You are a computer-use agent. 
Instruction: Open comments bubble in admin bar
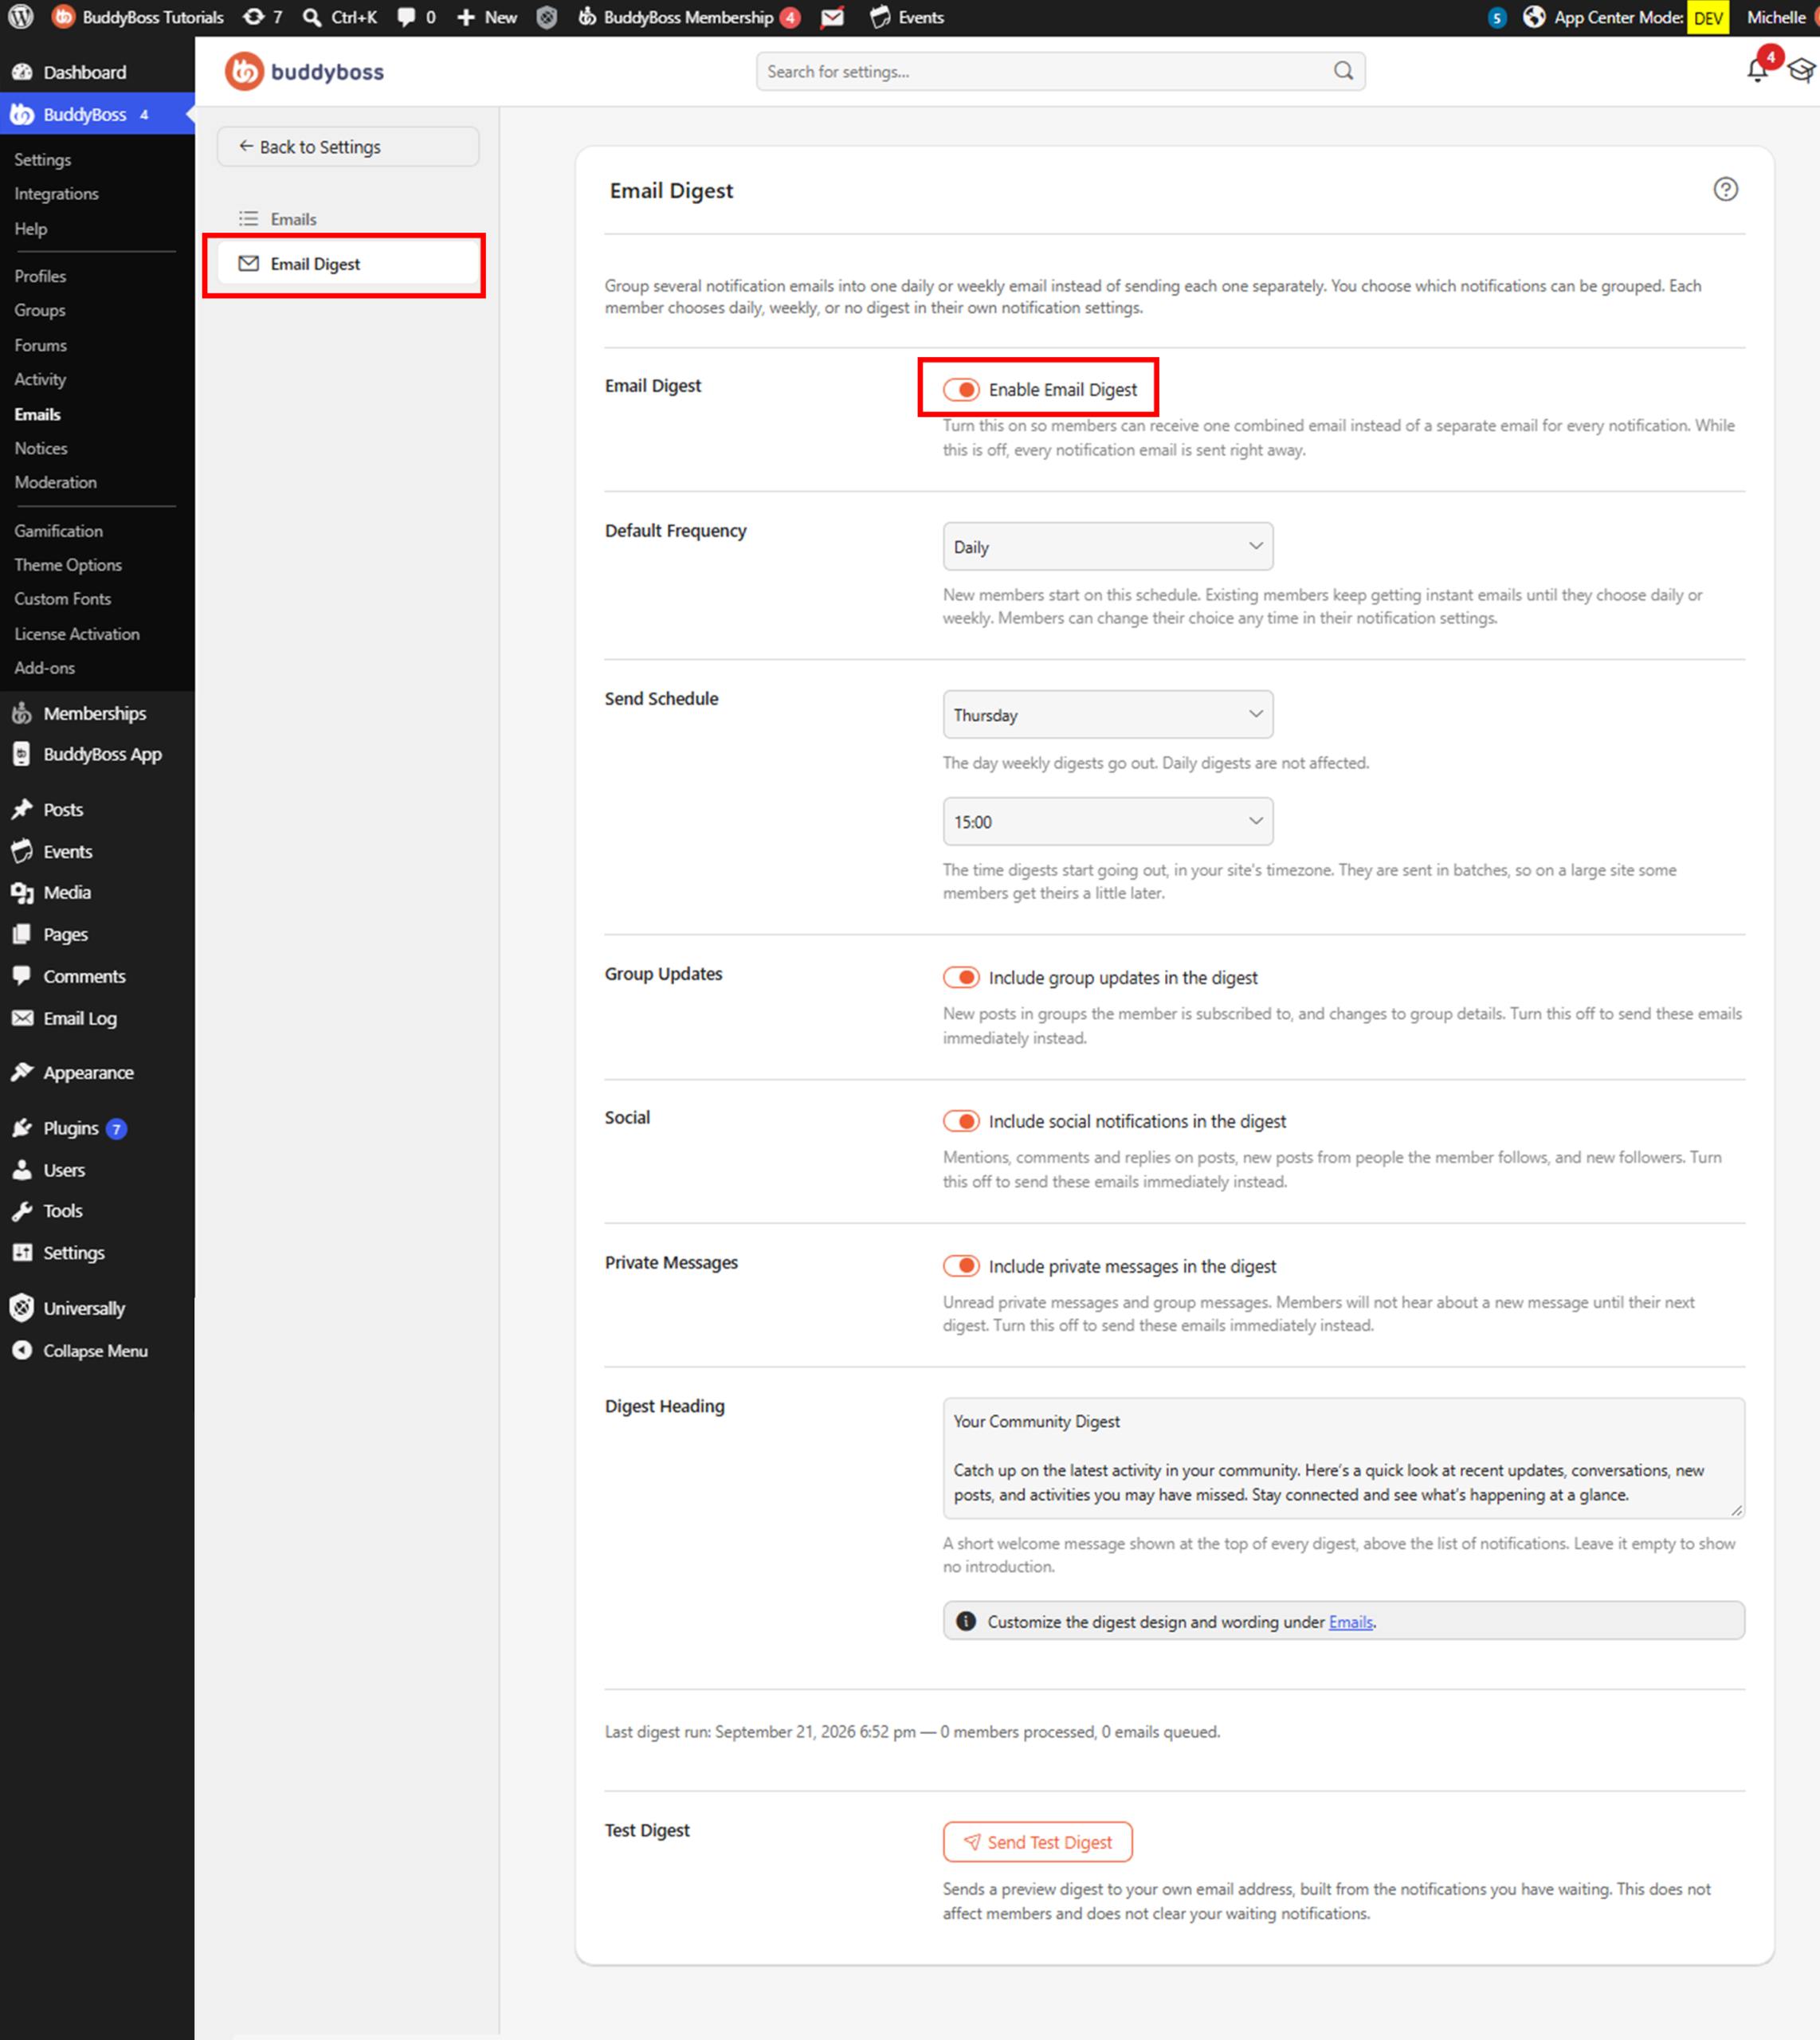click(416, 17)
